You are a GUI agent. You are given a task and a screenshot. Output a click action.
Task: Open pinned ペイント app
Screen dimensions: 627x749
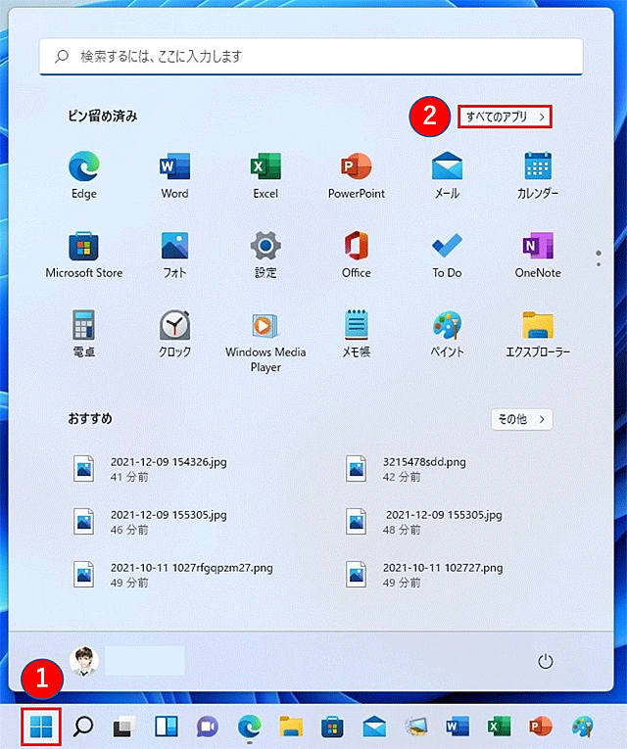click(x=447, y=334)
